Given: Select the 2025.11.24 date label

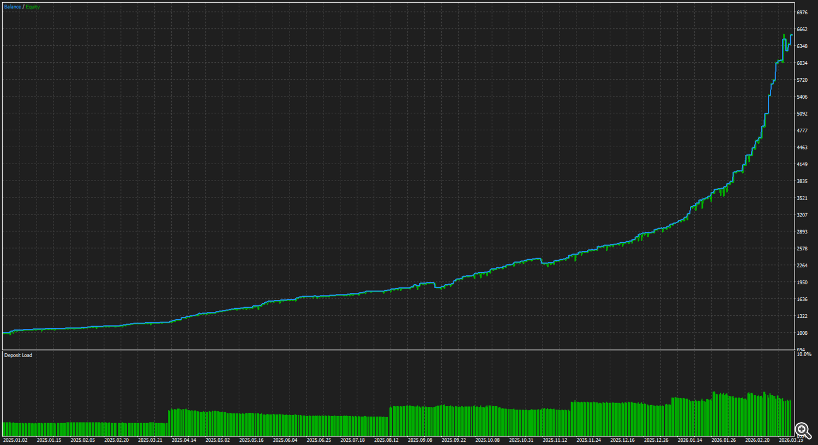Looking at the screenshot, I should pos(589,440).
